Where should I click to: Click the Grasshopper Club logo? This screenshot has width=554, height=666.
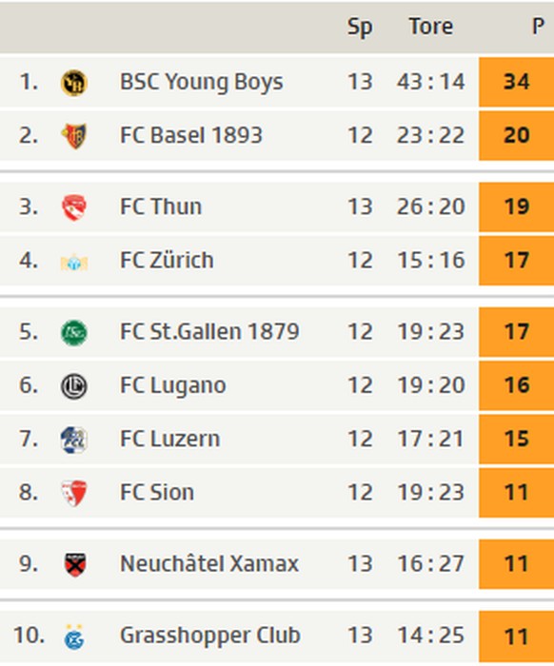coord(74,637)
